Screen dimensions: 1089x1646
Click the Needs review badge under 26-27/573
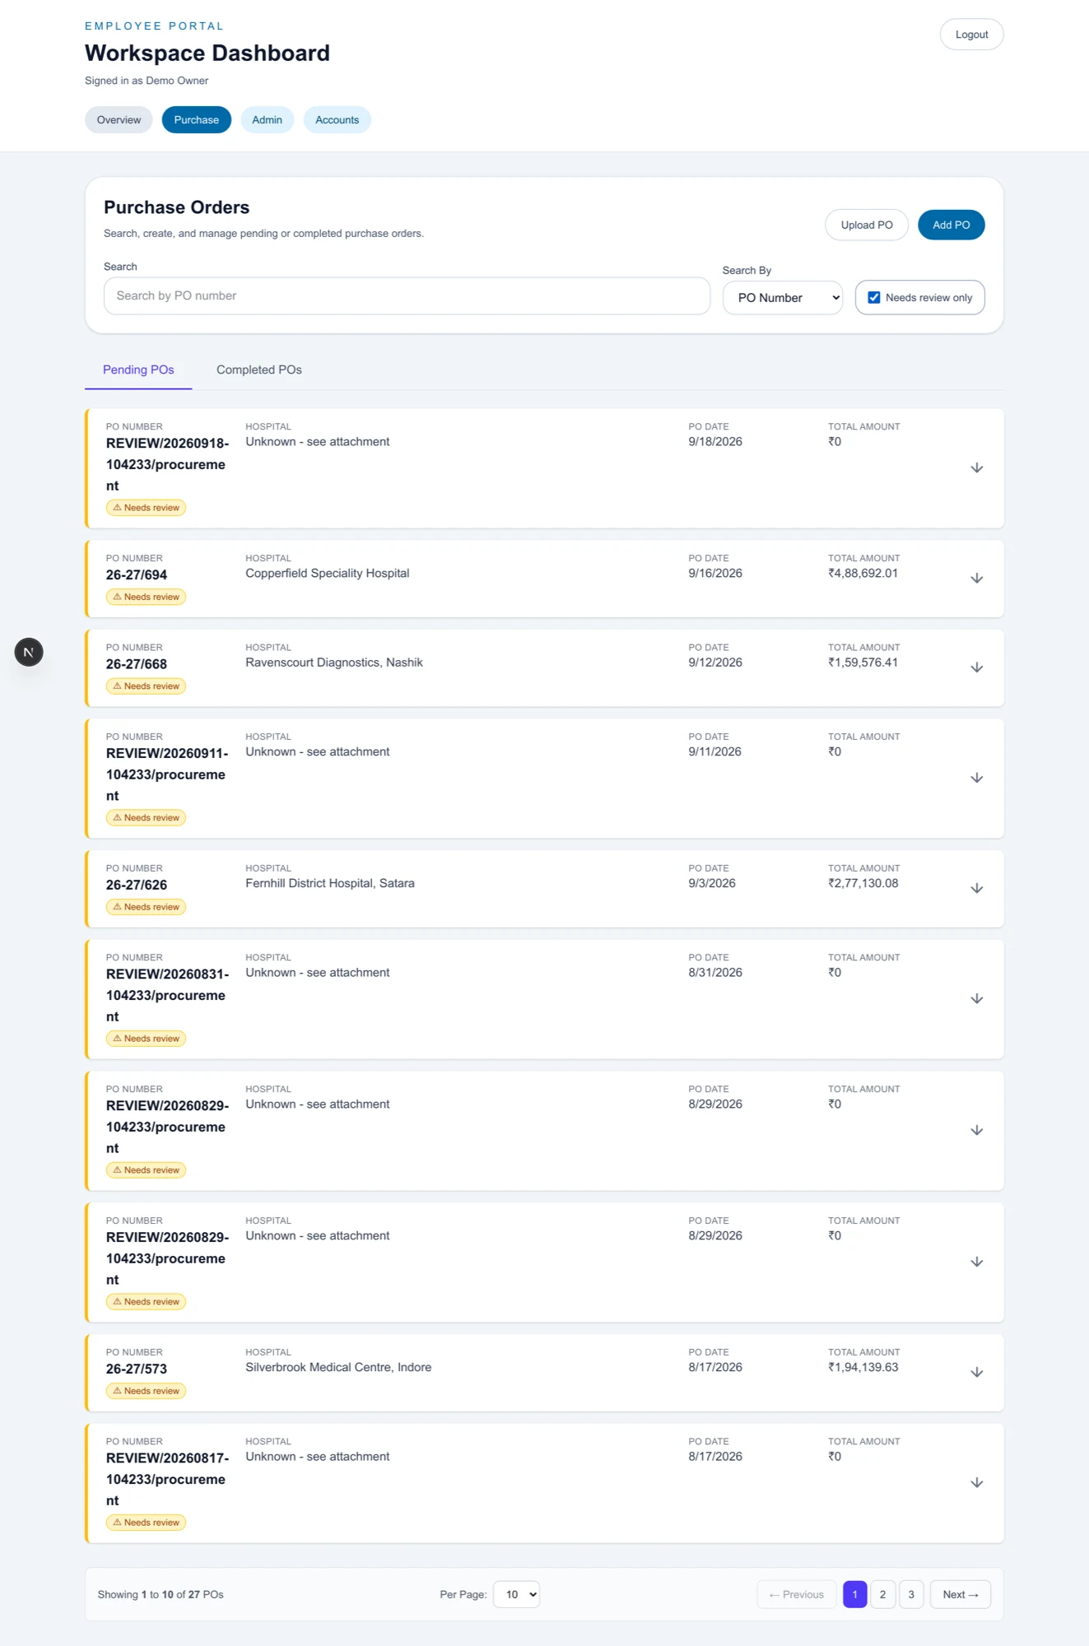(146, 1391)
